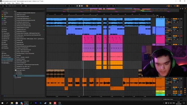Select the A Reverb track header
Viewport: 187px width, 105px height.
coord(160,91)
